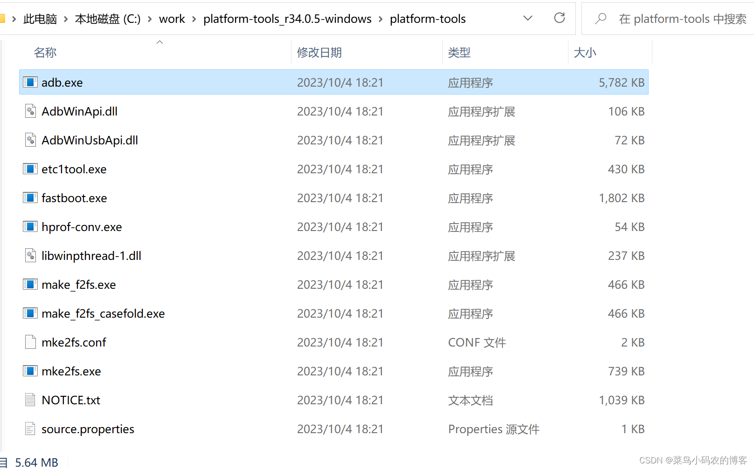Select the mke2fs.conf file name
The width and height of the screenshot is (754, 469).
tap(74, 342)
